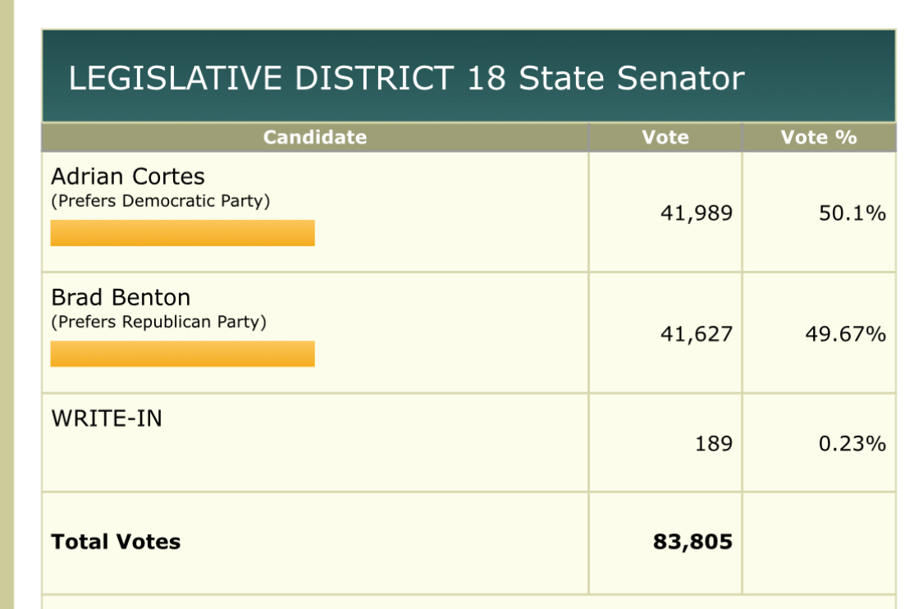Viewport: 923px width, 609px height.
Task: Click the empty Vote % cell in Total Votes row
Action: coord(818,542)
